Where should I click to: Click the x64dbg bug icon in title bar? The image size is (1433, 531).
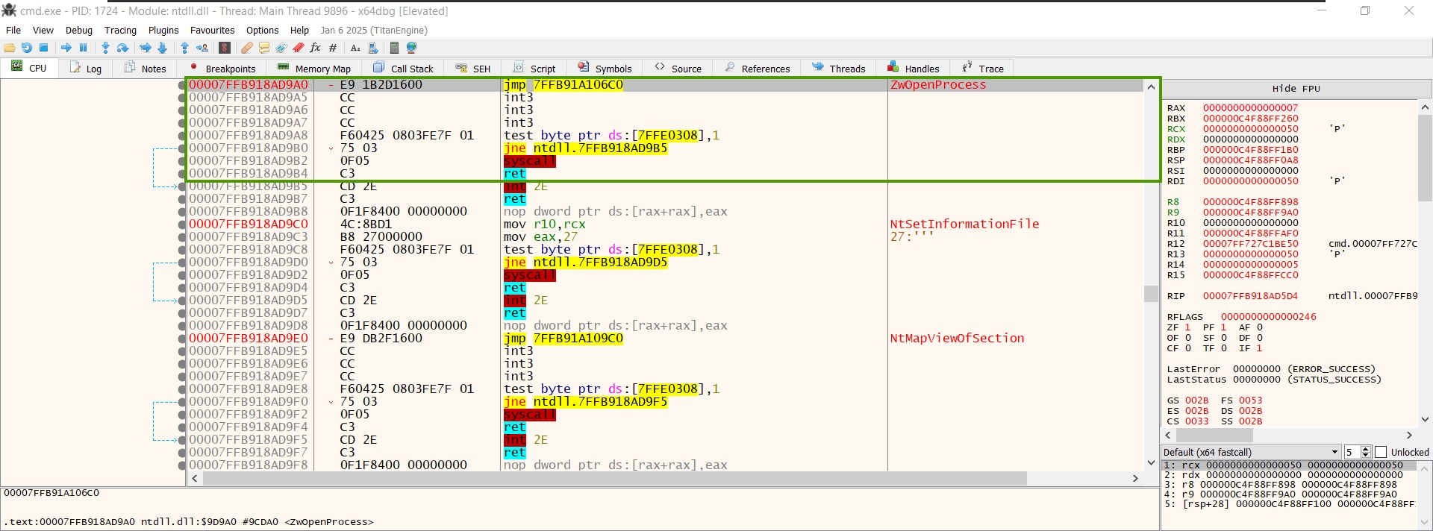tap(9, 10)
